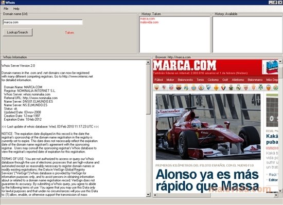Select the Atletismo section

(238, 80)
